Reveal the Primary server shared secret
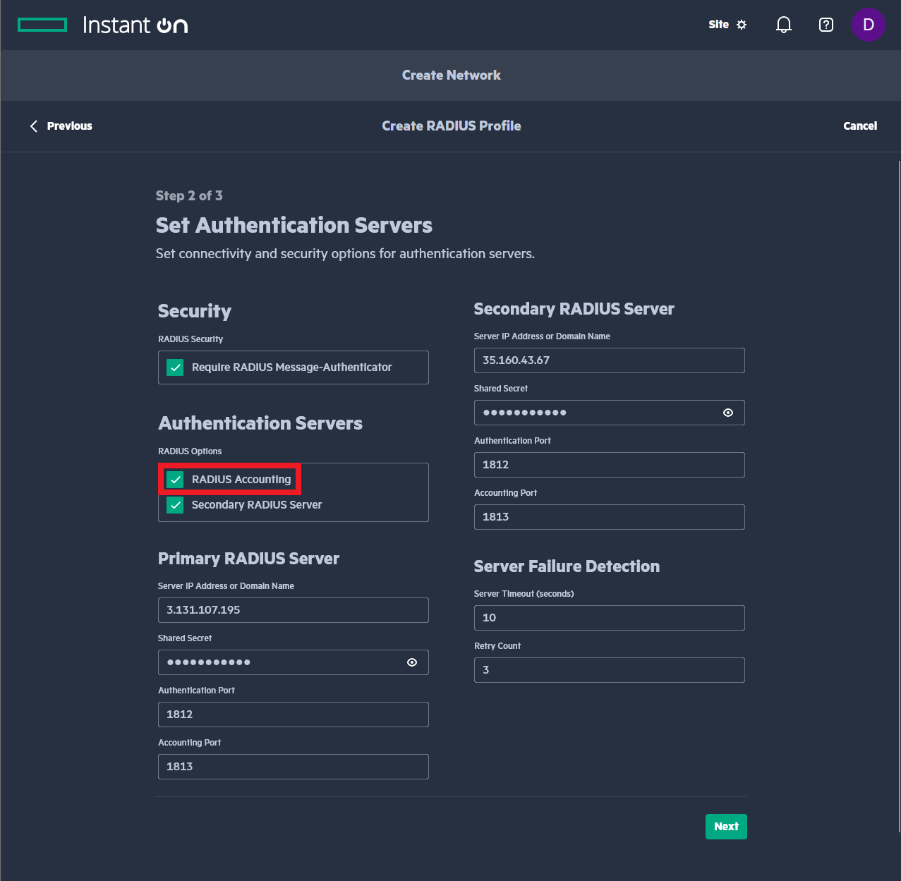The height and width of the screenshot is (881, 901). pos(412,662)
